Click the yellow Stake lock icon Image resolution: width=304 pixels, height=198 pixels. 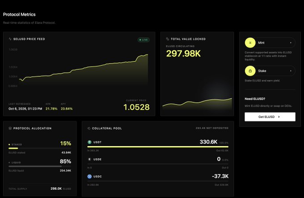click(x=250, y=71)
